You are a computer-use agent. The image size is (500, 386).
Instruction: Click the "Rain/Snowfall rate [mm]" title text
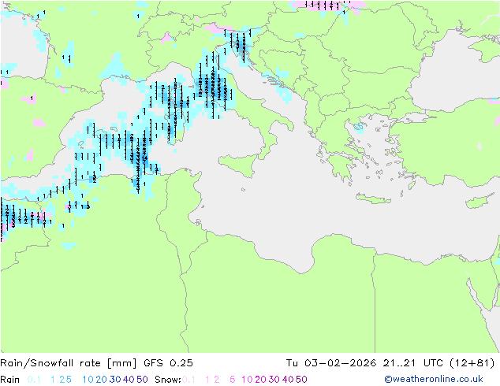69,363
